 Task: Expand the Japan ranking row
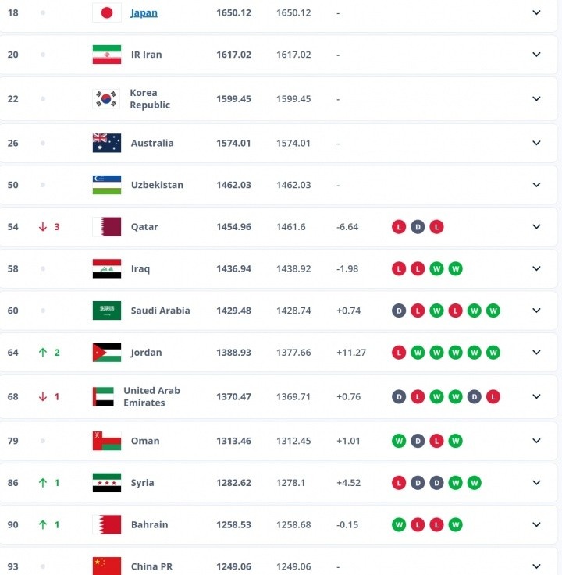pos(536,12)
